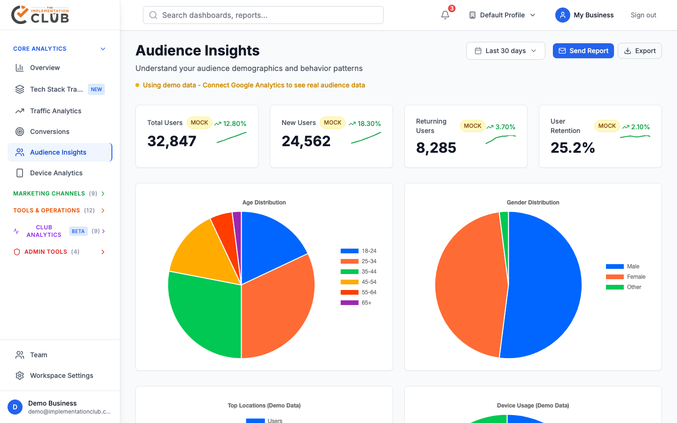677x423 pixels.
Task: Click the Conversions target icon
Action: pyautogui.click(x=20, y=132)
